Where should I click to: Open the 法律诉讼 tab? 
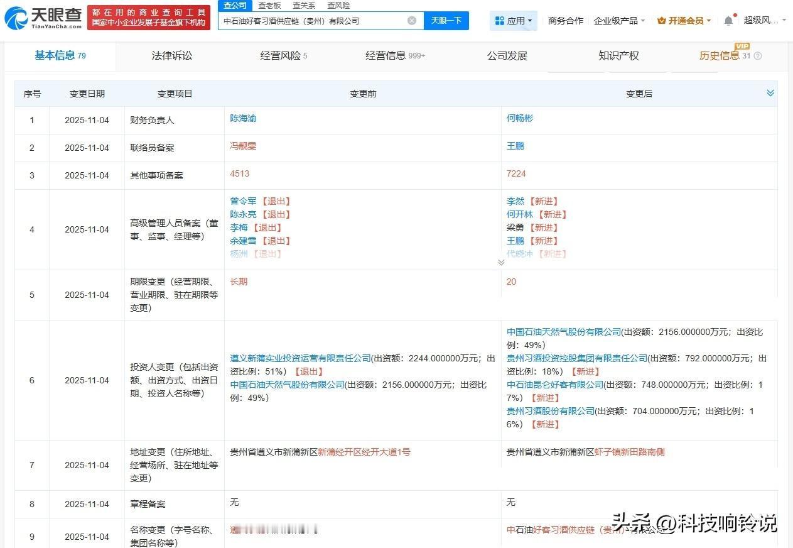pos(171,55)
